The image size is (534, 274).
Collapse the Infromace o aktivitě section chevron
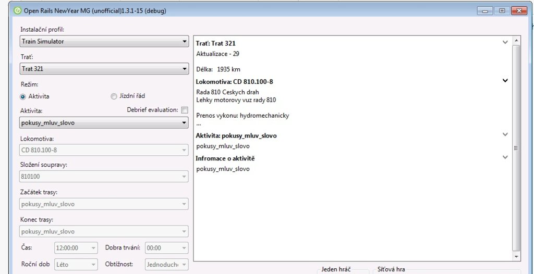click(x=504, y=157)
